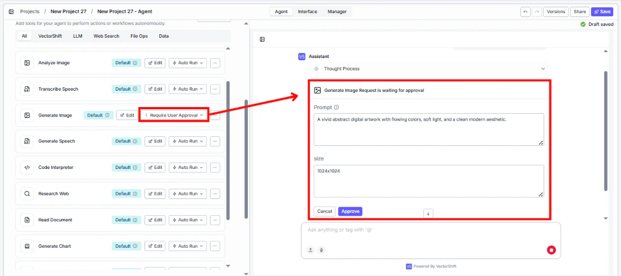This screenshot has height=276, width=621.
Task: Open more options for Research Web
Action: [215, 194]
